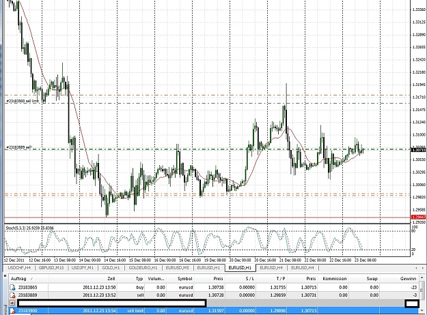Click the 1.33360 price axis label

point(419,10)
